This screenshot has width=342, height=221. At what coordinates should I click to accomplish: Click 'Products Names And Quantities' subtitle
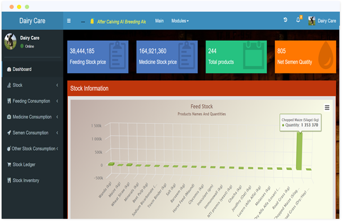[202, 114]
